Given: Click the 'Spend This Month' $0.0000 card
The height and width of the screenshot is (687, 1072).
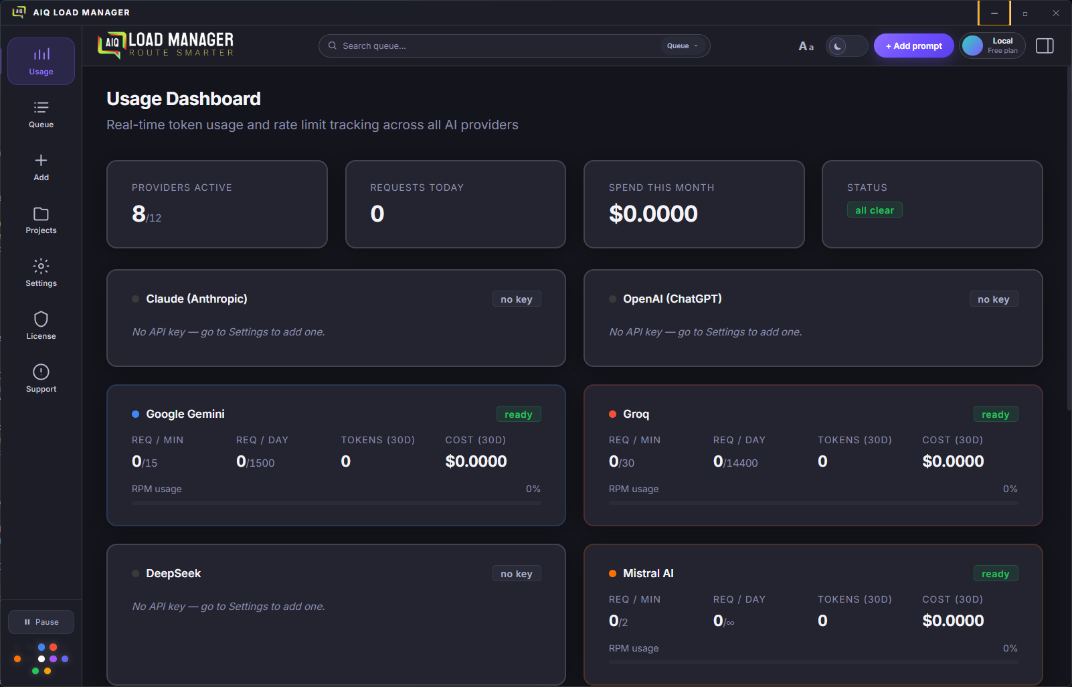Looking at the screenshot, I should click(x=694, y=204).
